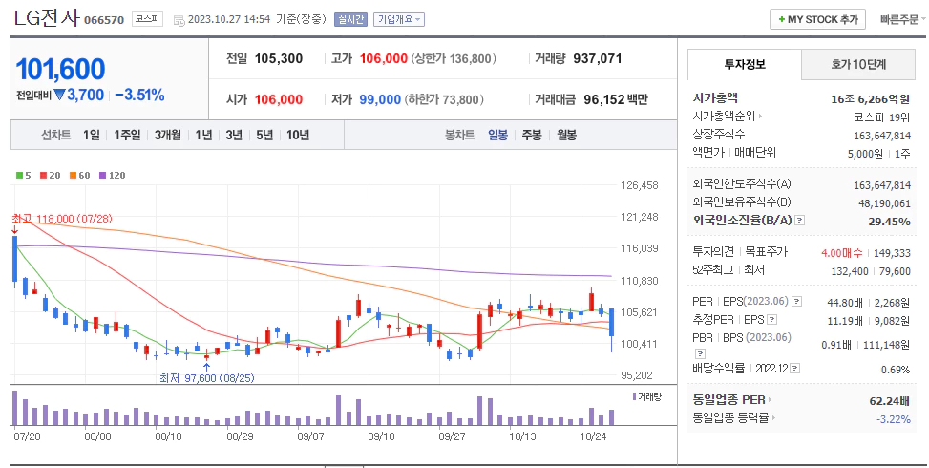Click the 고가 value 106,000
Screen dimensions: 929x468
click(x=383, y=58)
